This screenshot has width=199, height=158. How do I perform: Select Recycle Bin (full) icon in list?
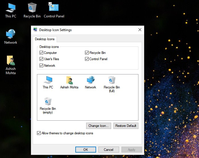tap(112, 84)
